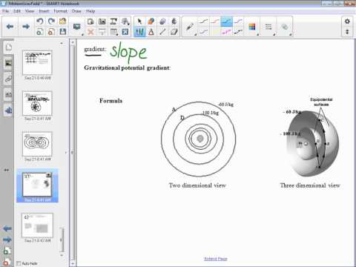356x267 pixels.
Task: Toggle full screen view icon
Action: (125, 32)
